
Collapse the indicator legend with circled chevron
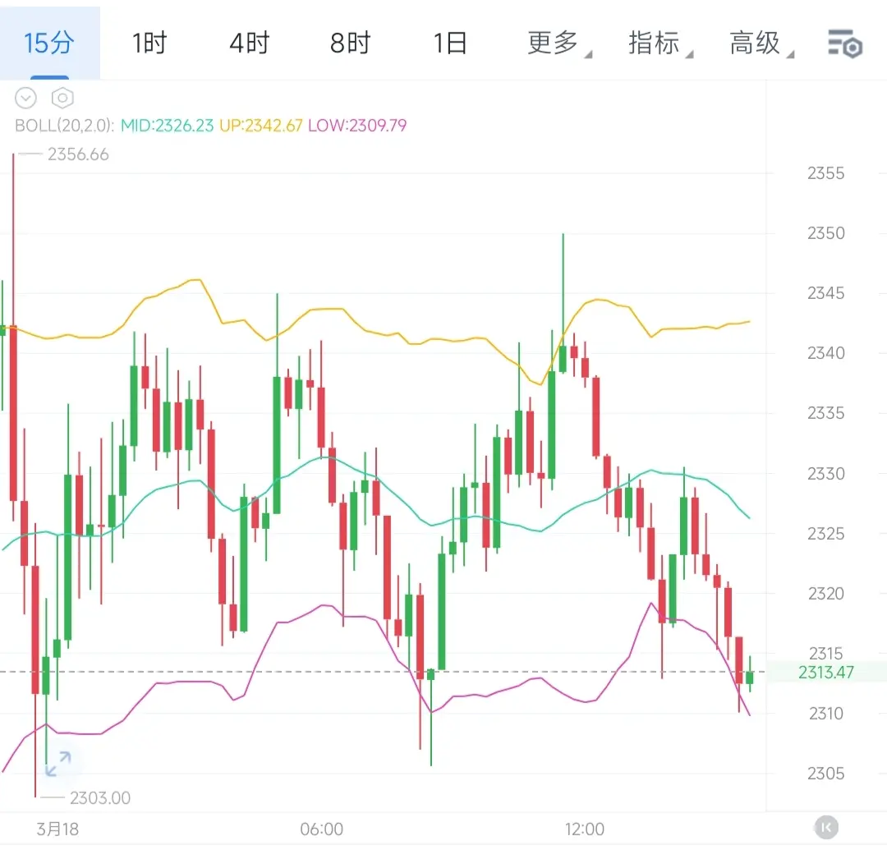click(x=26, y=99)
